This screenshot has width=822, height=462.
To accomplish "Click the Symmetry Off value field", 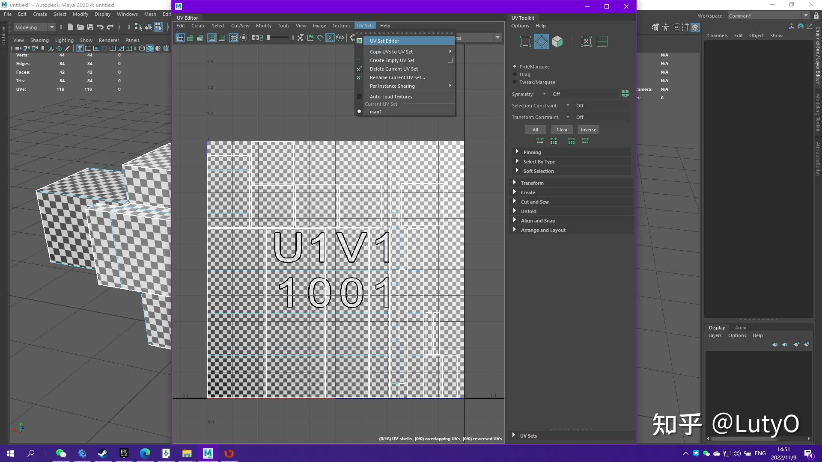I will (584, 94).
